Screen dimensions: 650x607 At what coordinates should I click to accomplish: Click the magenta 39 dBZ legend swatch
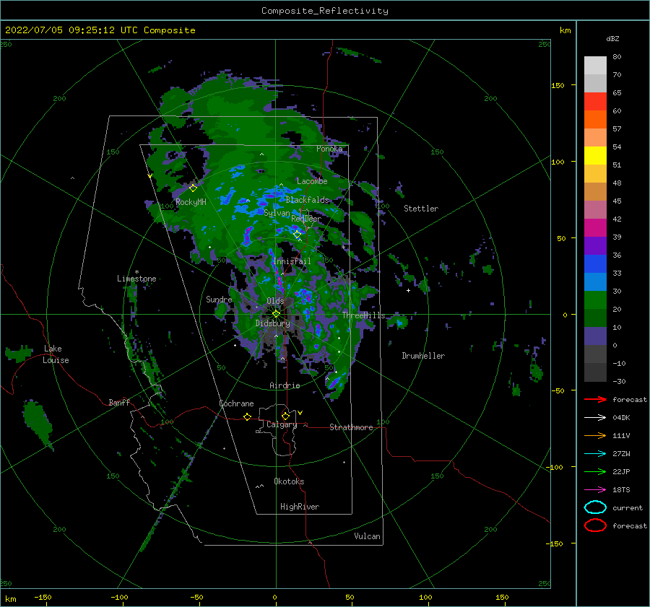[x=595, y=227]
